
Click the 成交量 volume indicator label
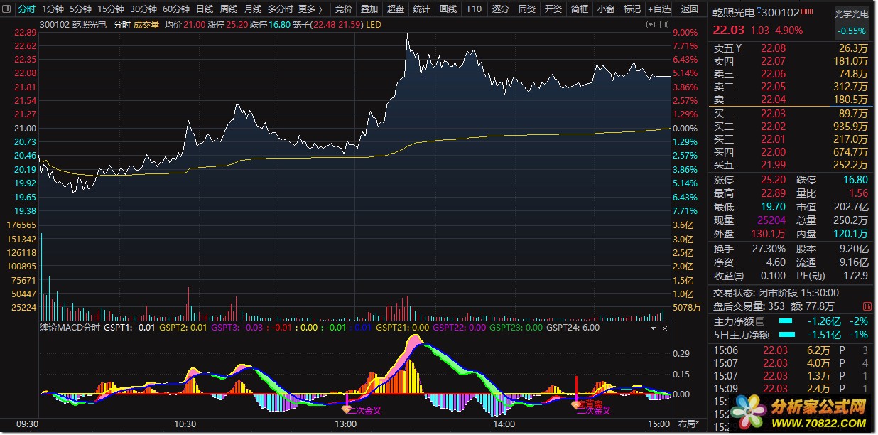point(146,24)
